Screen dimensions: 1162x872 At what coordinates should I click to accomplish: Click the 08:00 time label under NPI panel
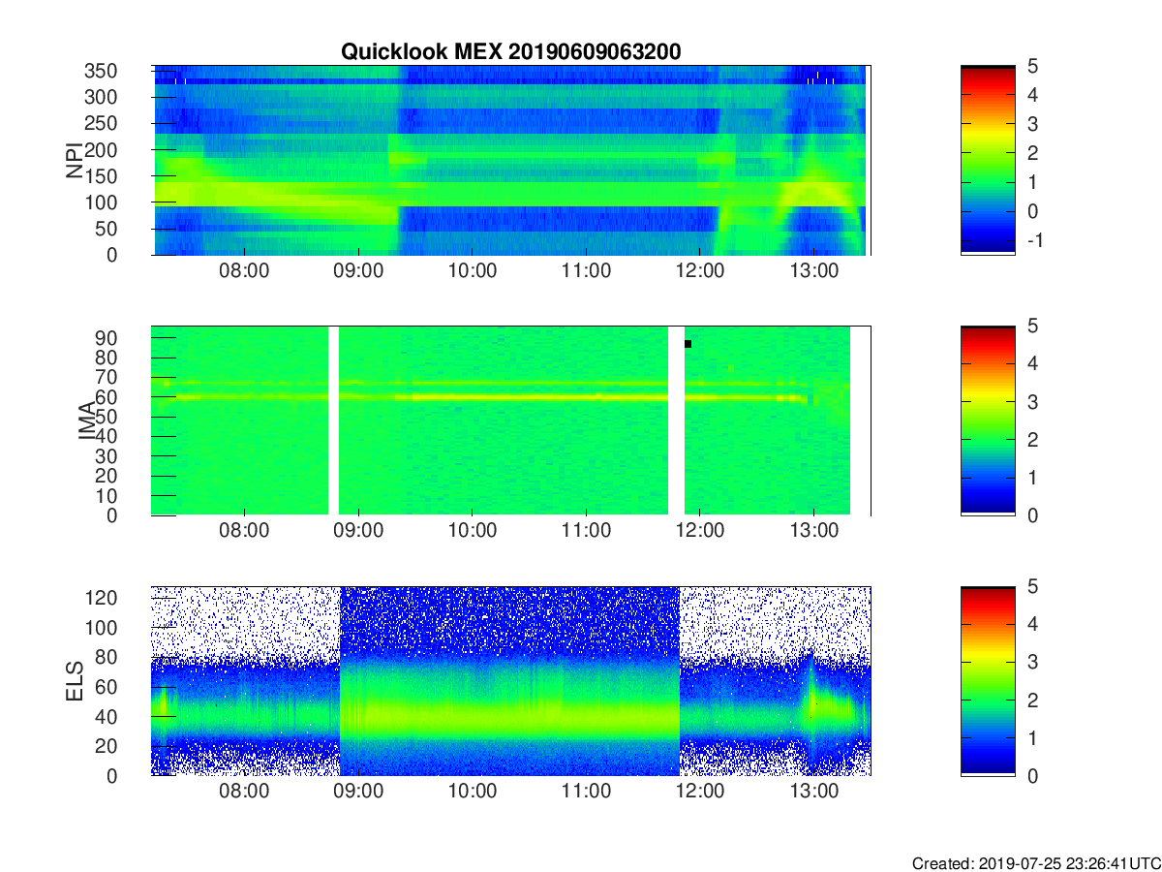(244, 272)
